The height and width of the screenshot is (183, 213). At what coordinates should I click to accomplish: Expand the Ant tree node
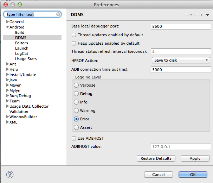[8, 64]
